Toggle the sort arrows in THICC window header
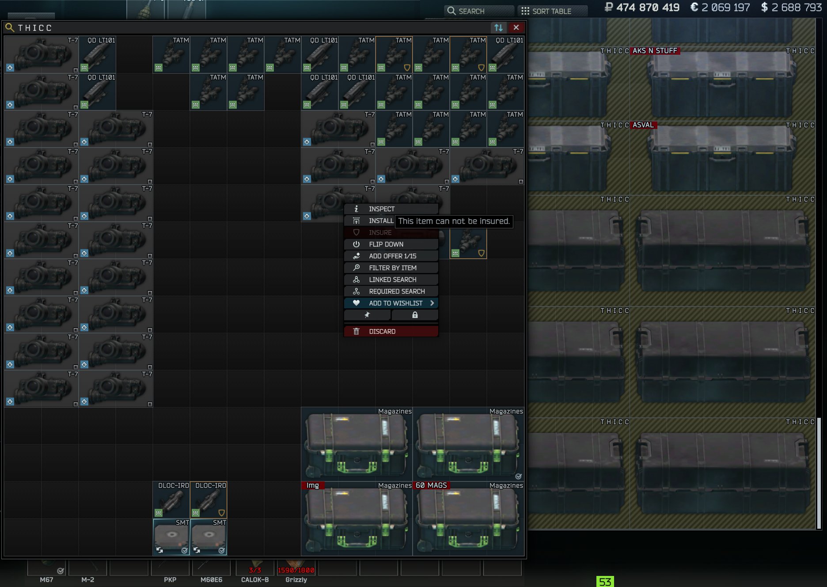This screenshot has width=827, height=587. 498,27
